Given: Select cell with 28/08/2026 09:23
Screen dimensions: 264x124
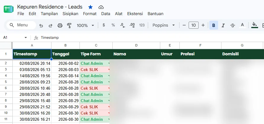Looking at the screenshot, I should click(32, 82).
